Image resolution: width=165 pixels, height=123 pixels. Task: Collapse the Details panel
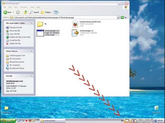point(31,76)
